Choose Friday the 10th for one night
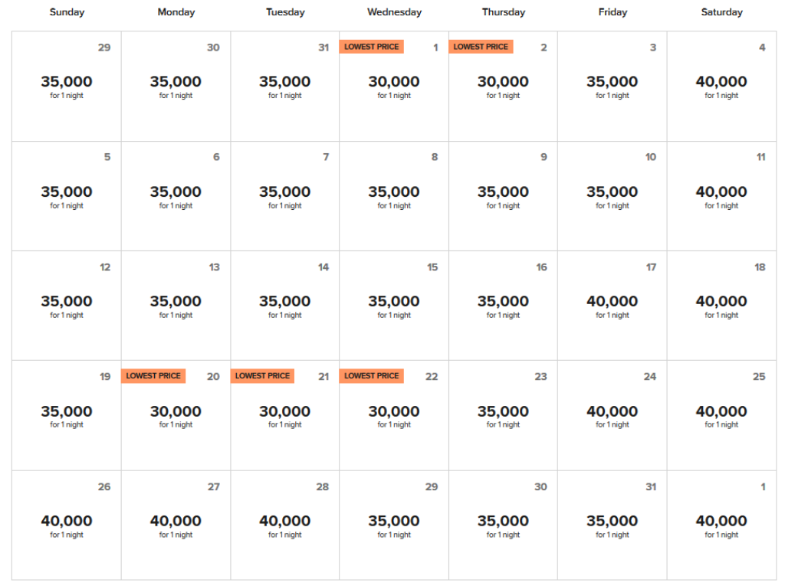 [x=612, y=196]
